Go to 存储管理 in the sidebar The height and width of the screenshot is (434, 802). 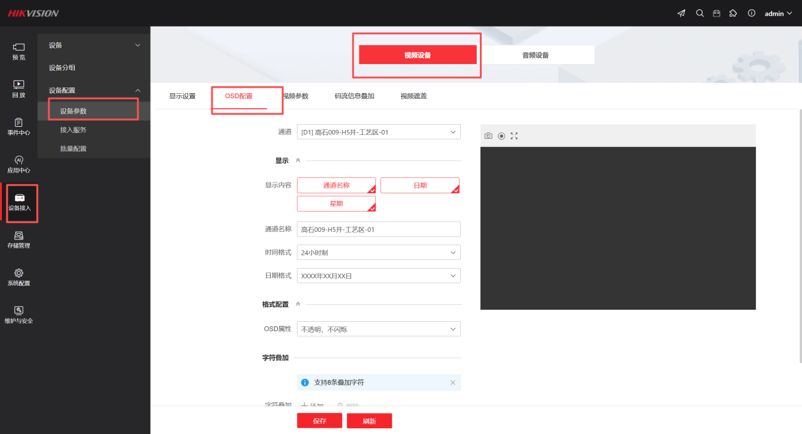coord(19,239)
